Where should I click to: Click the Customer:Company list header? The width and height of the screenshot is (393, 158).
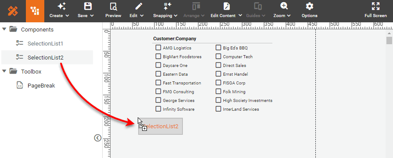click(x=175, y=39)
